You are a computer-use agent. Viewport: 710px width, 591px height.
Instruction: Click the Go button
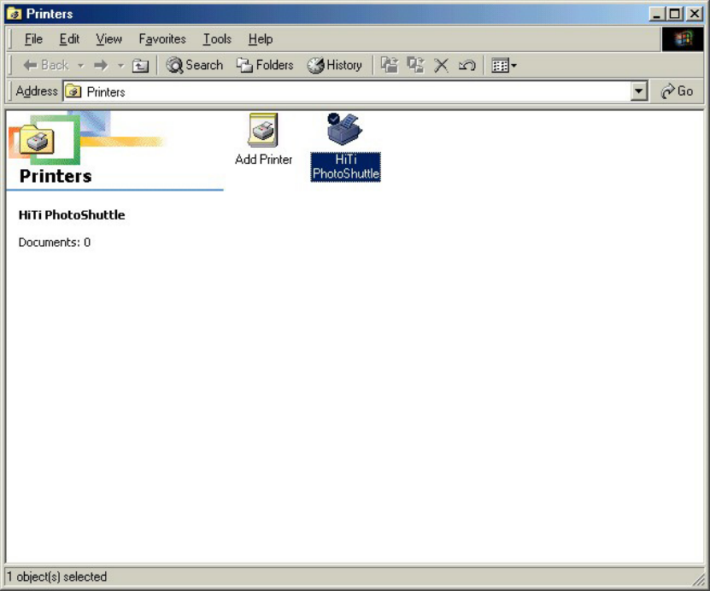click(677, 91)
